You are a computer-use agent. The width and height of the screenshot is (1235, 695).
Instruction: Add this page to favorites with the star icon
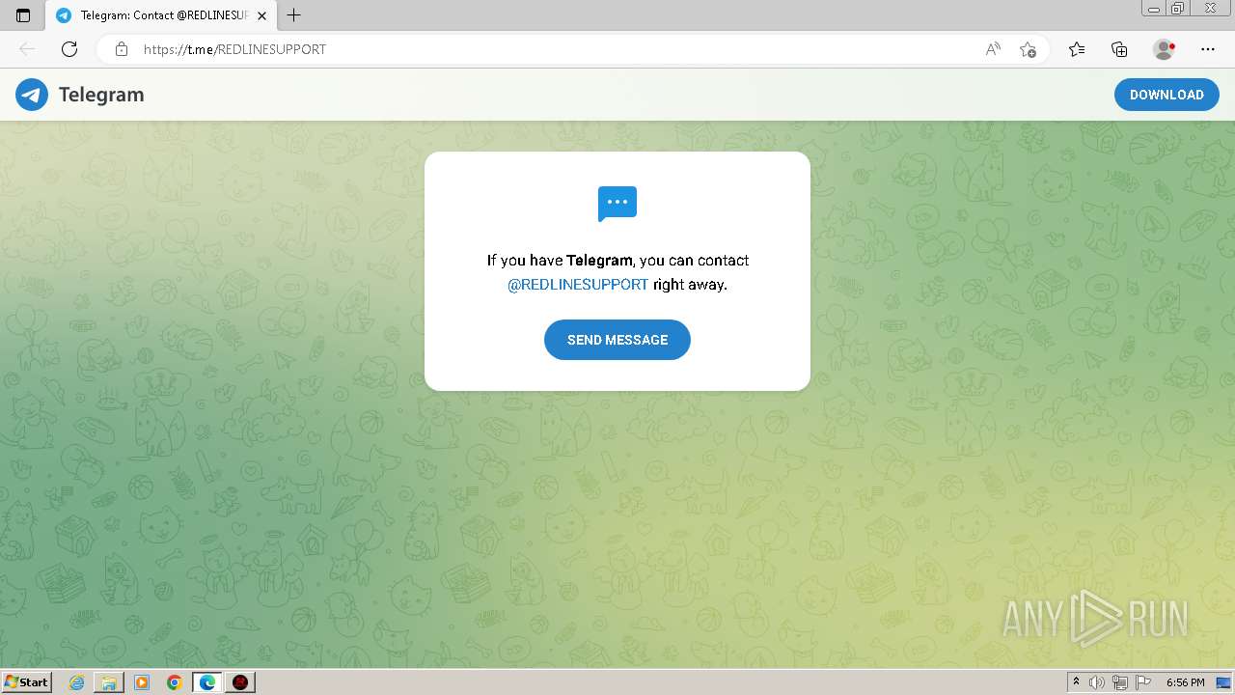point(1028,49)
